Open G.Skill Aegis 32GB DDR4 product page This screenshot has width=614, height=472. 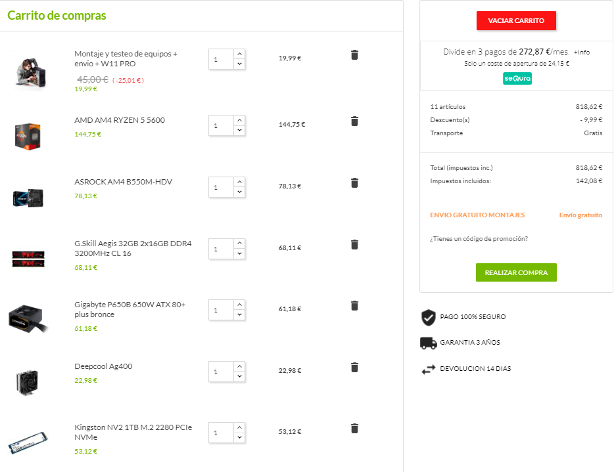pyautogui.click(x=133, y=248)
